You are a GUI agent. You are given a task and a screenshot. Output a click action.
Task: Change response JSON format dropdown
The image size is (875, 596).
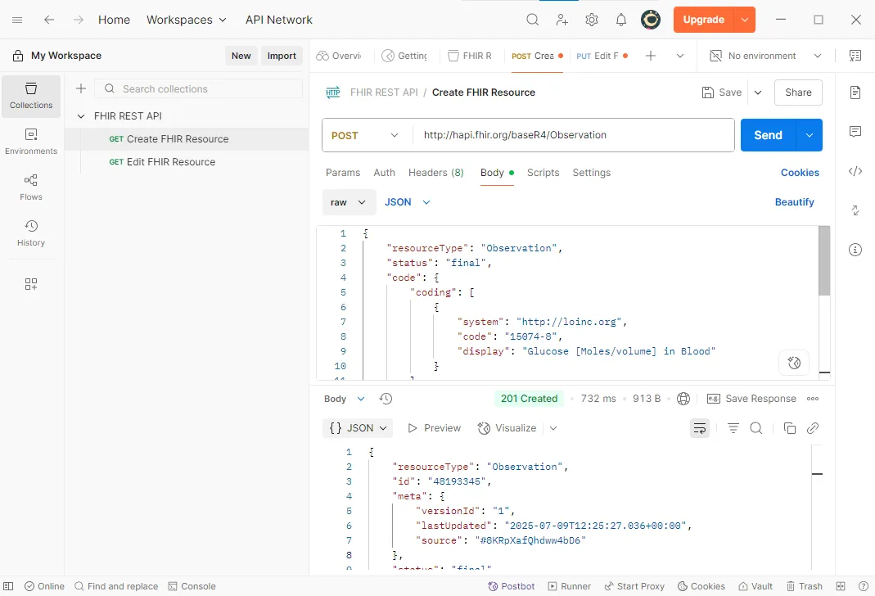pyautogui.click(x=358, y=429)
